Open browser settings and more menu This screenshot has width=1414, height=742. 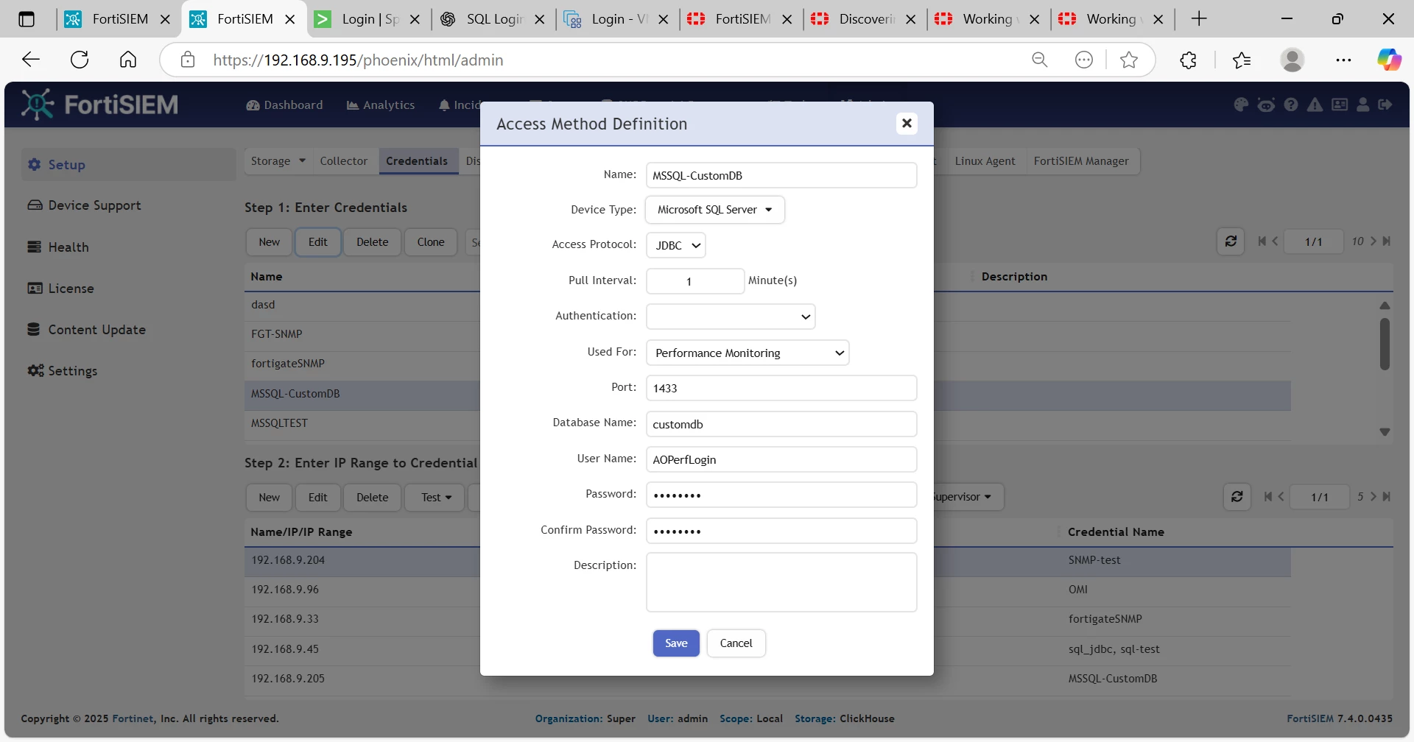click(1343, 60)
